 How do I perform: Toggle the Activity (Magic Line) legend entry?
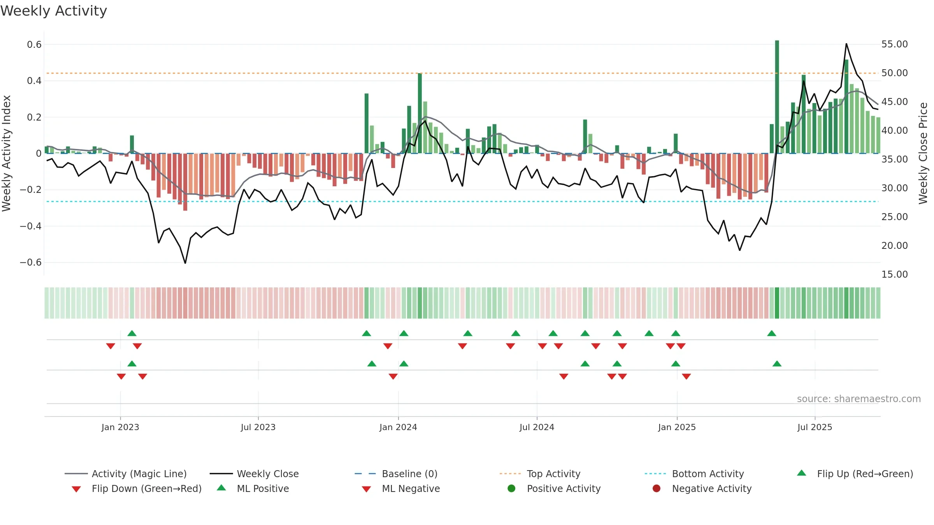[x=126, y=474]
